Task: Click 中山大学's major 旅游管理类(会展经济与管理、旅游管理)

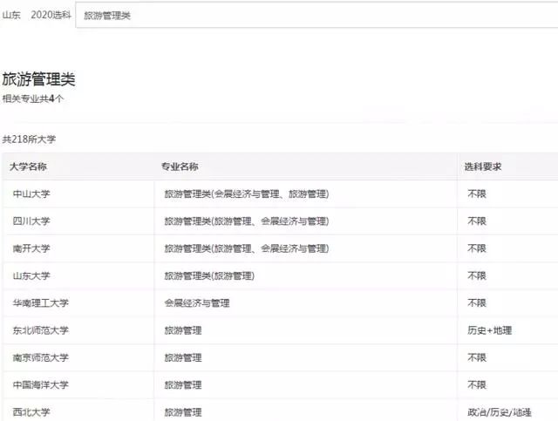Action: point(246,194)
